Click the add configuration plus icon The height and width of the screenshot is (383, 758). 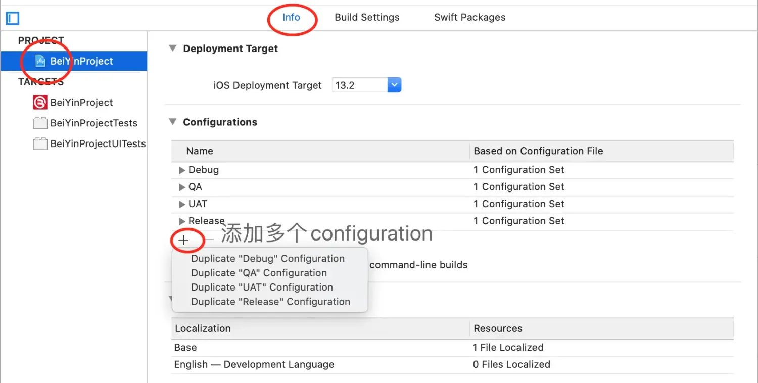[x=183, y=240]
